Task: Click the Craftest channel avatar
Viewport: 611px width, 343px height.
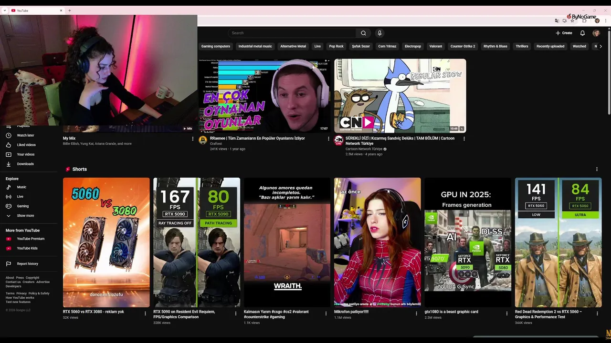Action: pyautogui.click(x=203, y=140)
